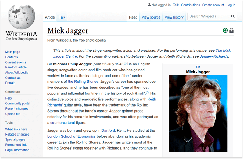Click the search magnifier icon
Screen dimensions: 243x159
[x=233, y=16]
